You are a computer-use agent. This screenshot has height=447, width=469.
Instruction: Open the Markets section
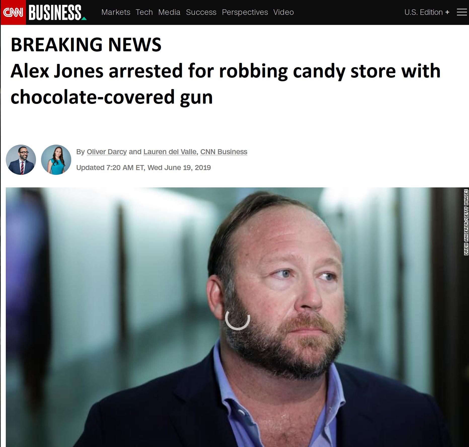click(116, 12)
